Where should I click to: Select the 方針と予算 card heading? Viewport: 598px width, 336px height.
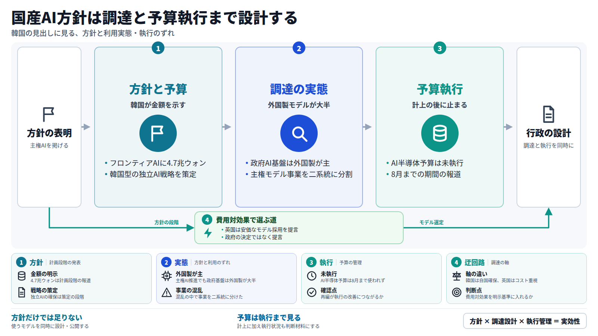(158, 89)
